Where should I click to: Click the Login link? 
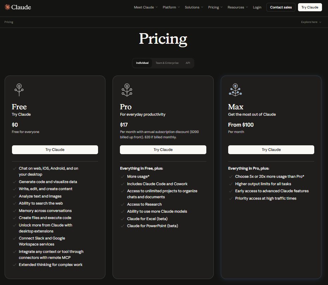click(257, 7)
